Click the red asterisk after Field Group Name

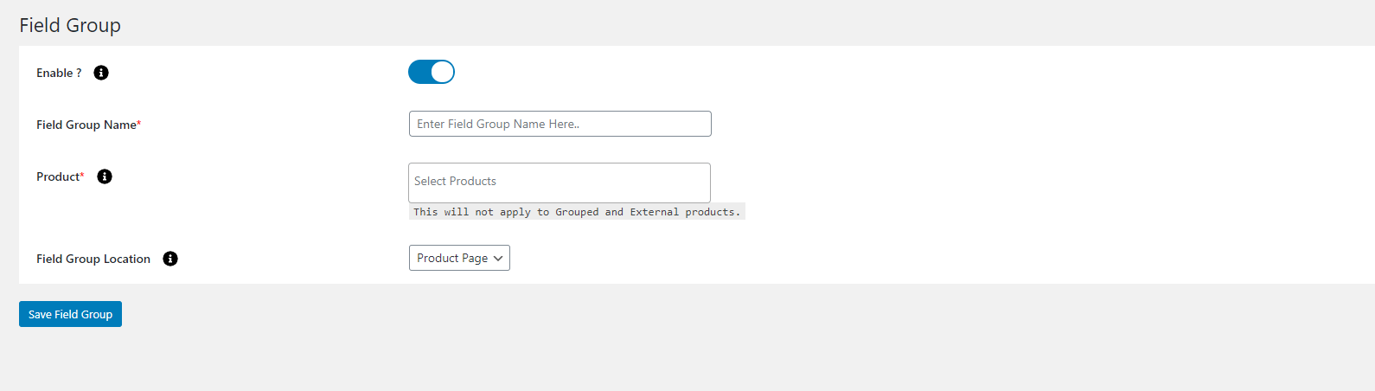click(139, 124)
